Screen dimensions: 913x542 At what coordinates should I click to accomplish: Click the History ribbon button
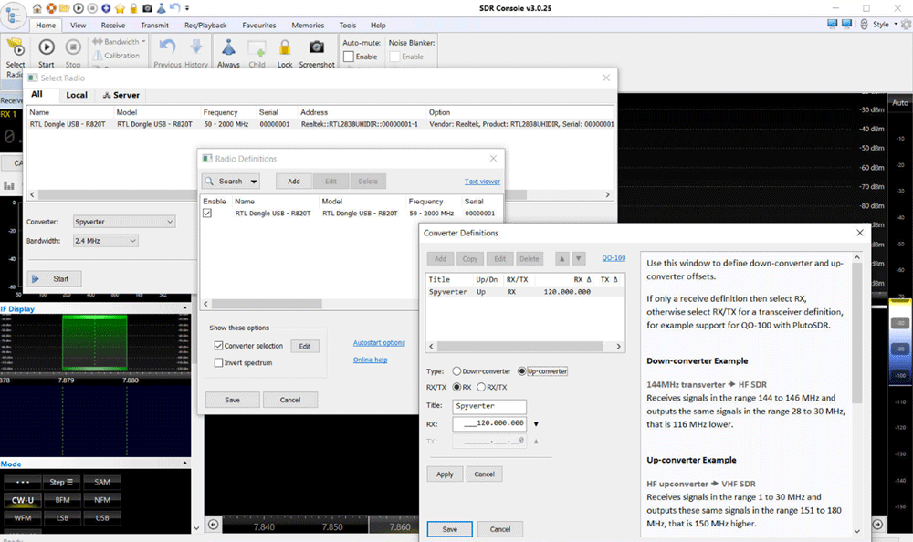click(196, 53)
